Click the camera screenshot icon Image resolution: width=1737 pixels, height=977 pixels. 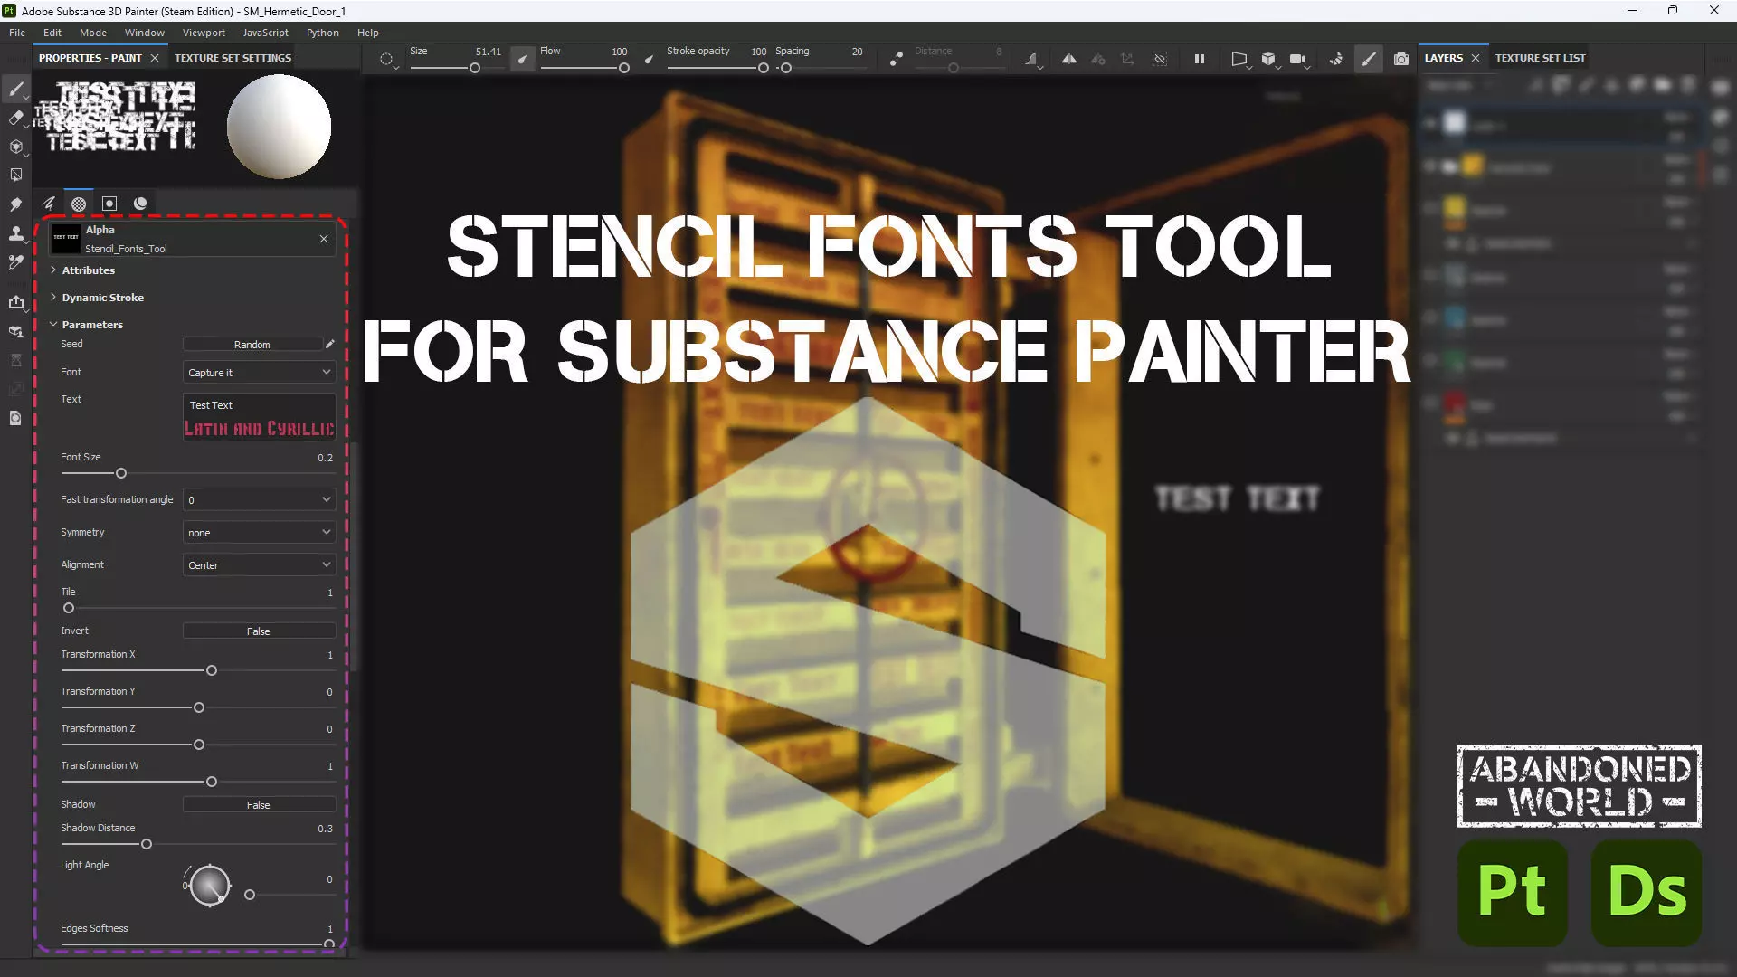[x=1400, y=59]
